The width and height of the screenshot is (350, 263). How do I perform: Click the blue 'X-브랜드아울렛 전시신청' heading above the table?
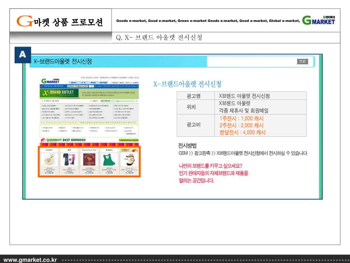(x=187, y=84)
